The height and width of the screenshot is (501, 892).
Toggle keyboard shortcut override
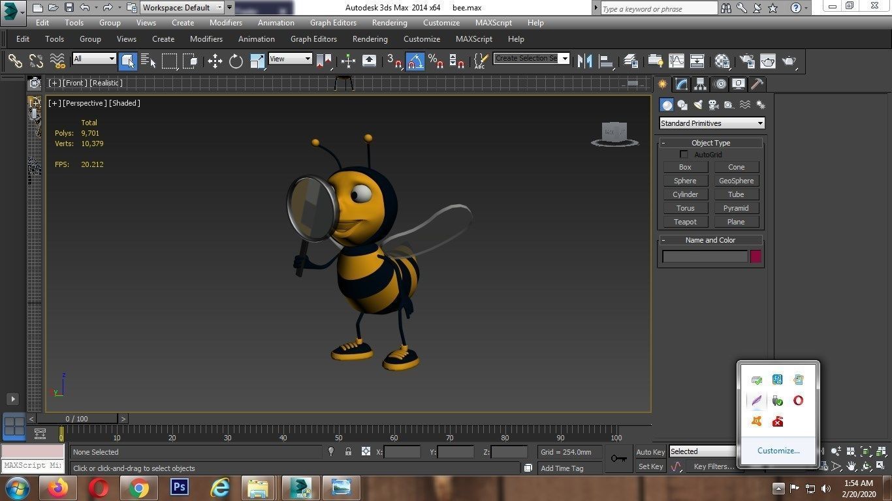369,61
